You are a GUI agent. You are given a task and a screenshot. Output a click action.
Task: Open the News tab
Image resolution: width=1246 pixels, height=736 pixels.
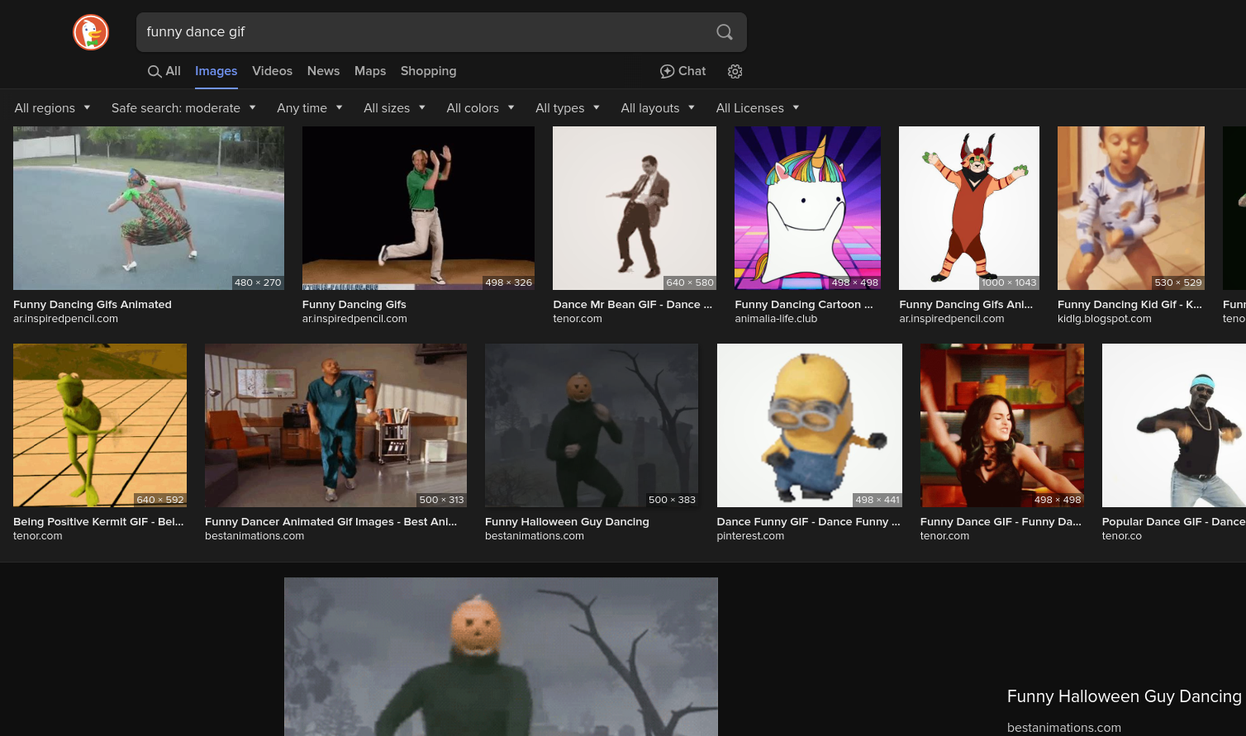click(x=323, y=71)
